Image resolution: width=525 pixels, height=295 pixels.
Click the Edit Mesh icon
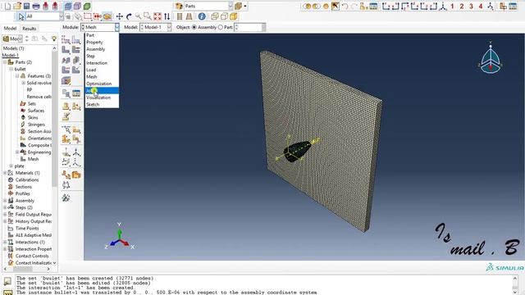[66, 198]
